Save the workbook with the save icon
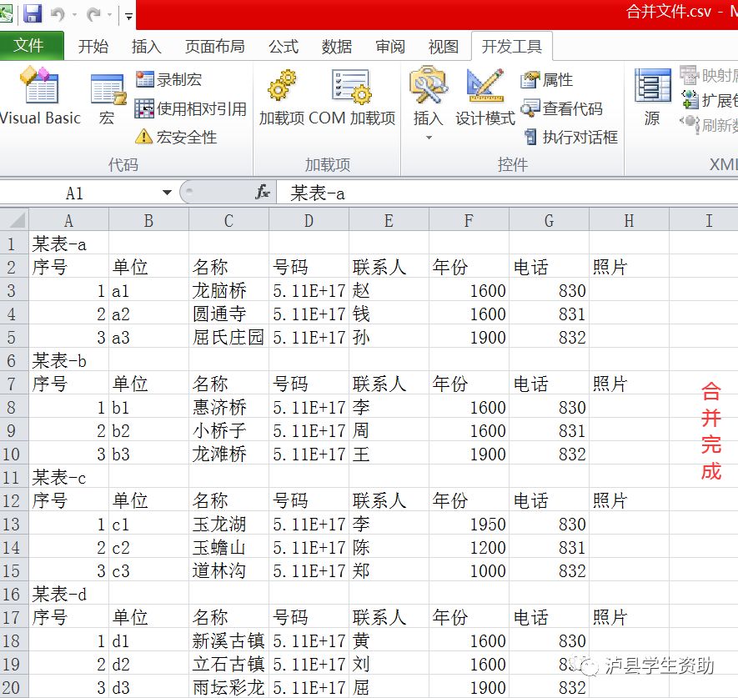 pyautogui.click(x=33, y=13)
